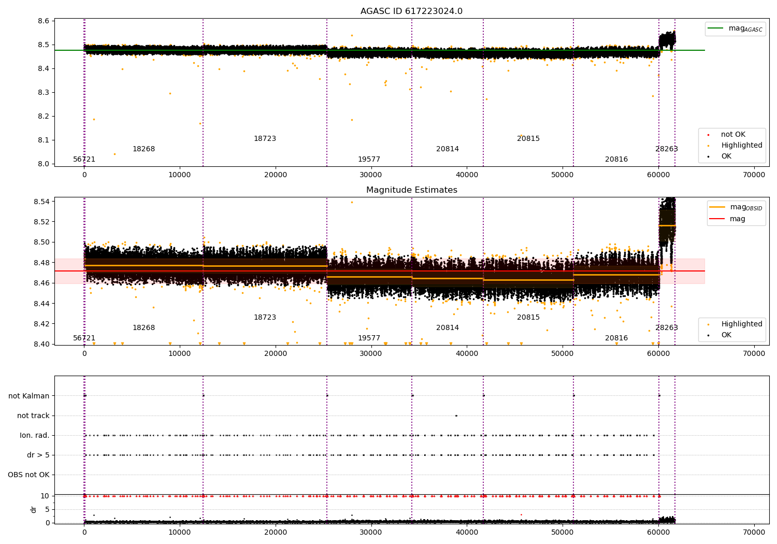Click OBSID label 20814 in Magnitude Estimates panel
777x544 pixels.
[x=448, y=328]
